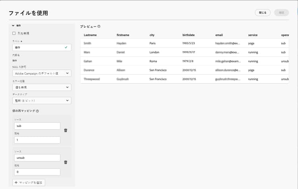Image resolution: width=298 pixels, height=189 pixels.
Task: Click the service column header
Action: [253, 35]
